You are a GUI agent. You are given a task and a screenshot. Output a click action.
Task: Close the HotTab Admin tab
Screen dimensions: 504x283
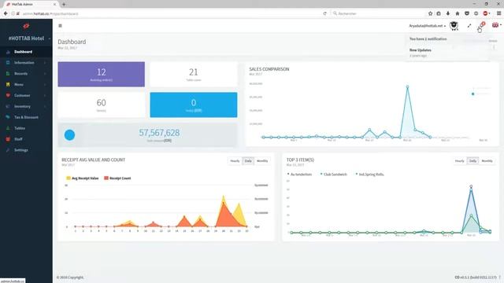54,4
